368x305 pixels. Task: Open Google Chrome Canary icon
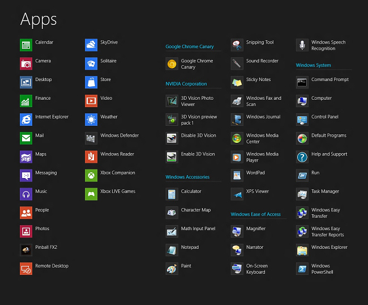coord(172,63)
